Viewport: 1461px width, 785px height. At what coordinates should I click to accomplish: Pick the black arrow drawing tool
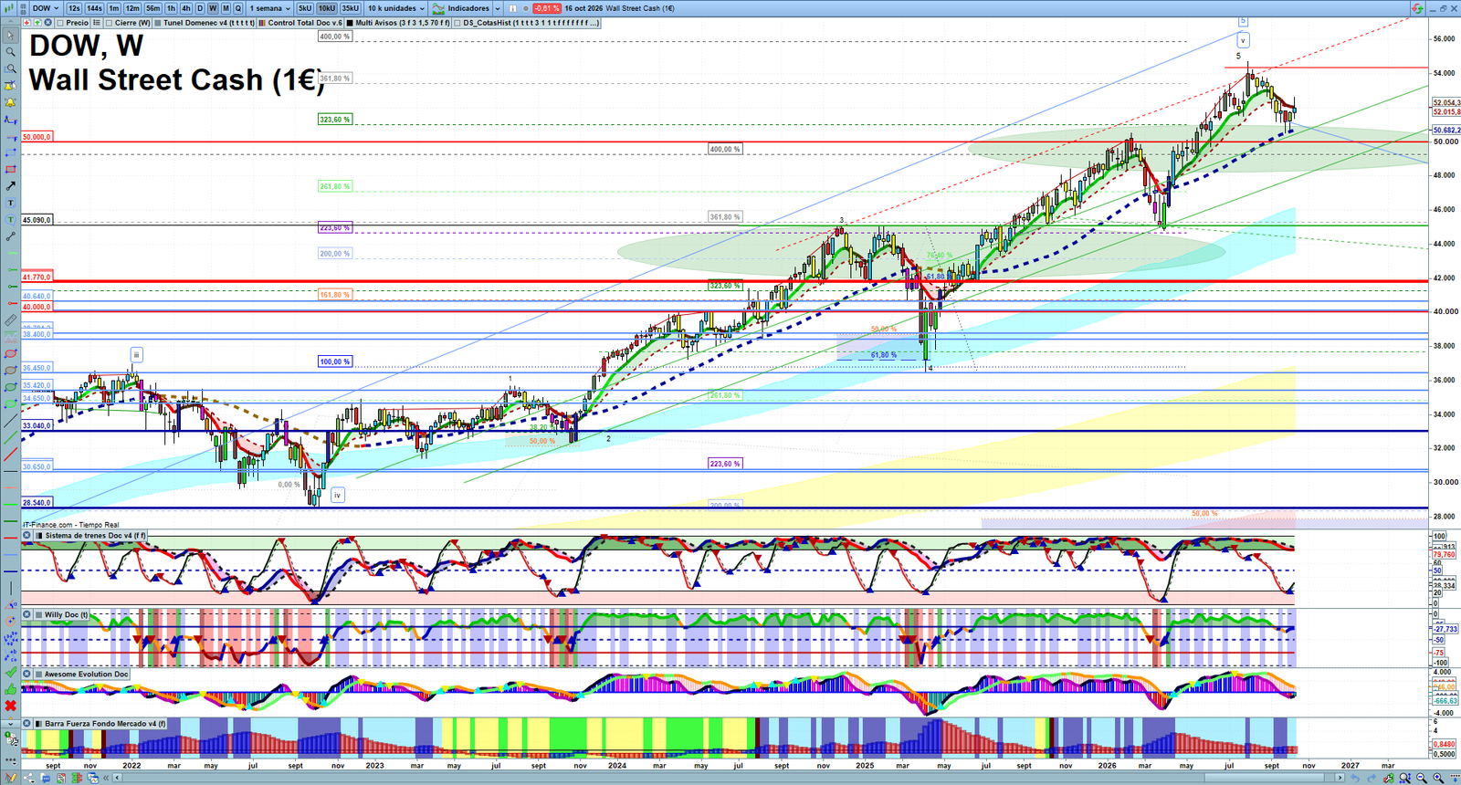click(10, 185)
